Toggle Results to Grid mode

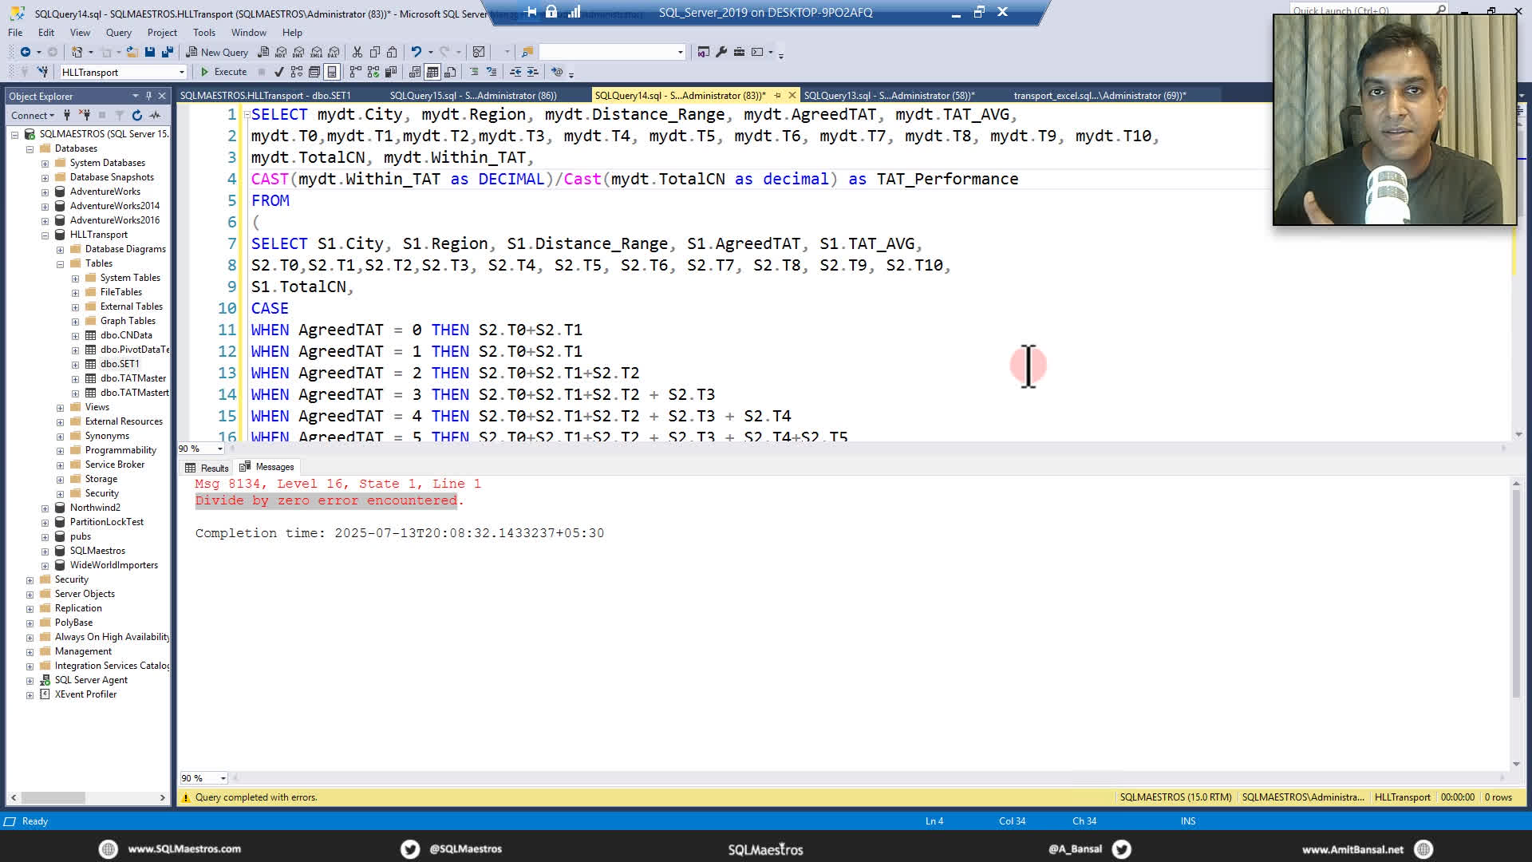(x=432, y=72)
